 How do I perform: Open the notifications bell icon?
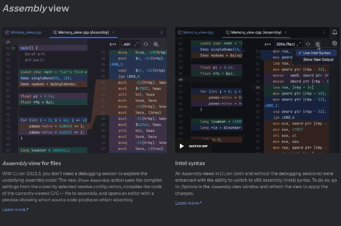click(x=335, y=32)
